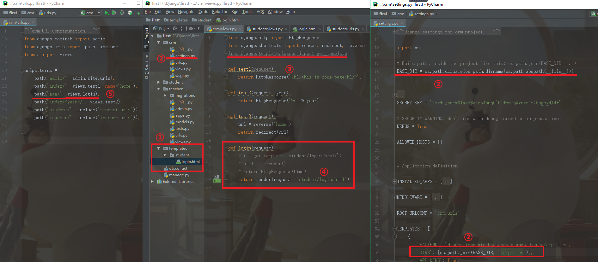
Task: Open the Help menu
Action: [290, 12]
